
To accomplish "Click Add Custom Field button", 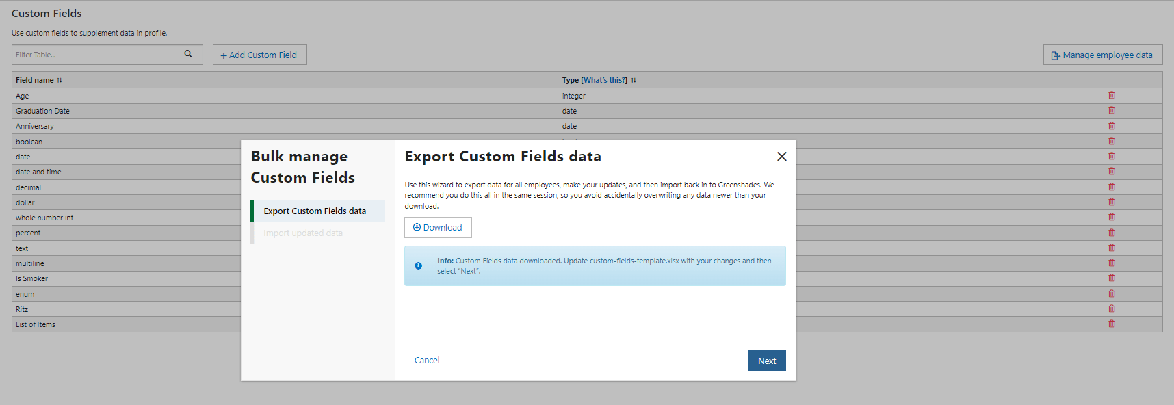I will click(259, 55).
